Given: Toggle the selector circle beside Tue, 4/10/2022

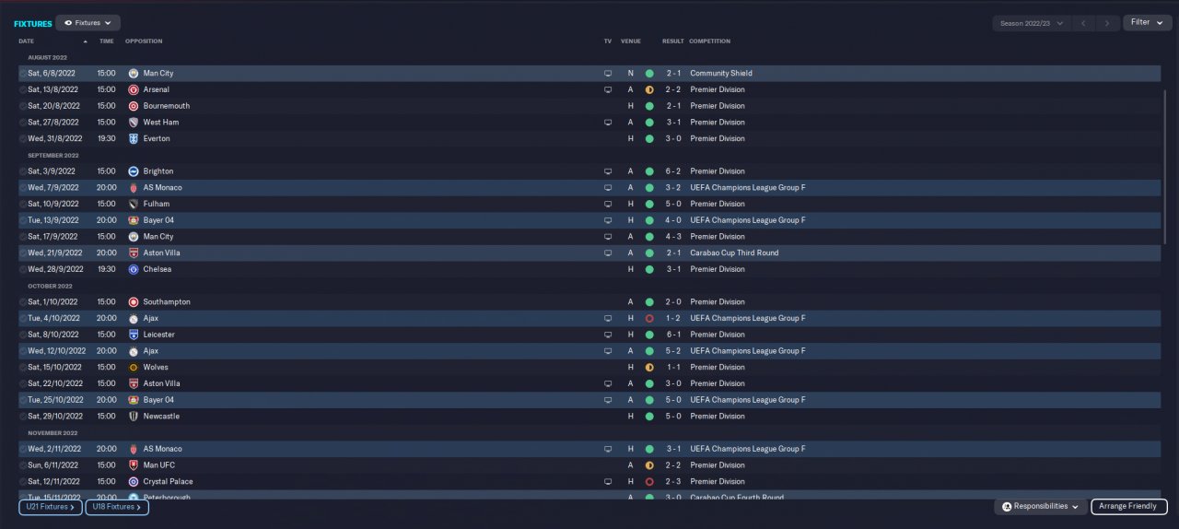Looking at the screenshot, I should click(23, 318).
